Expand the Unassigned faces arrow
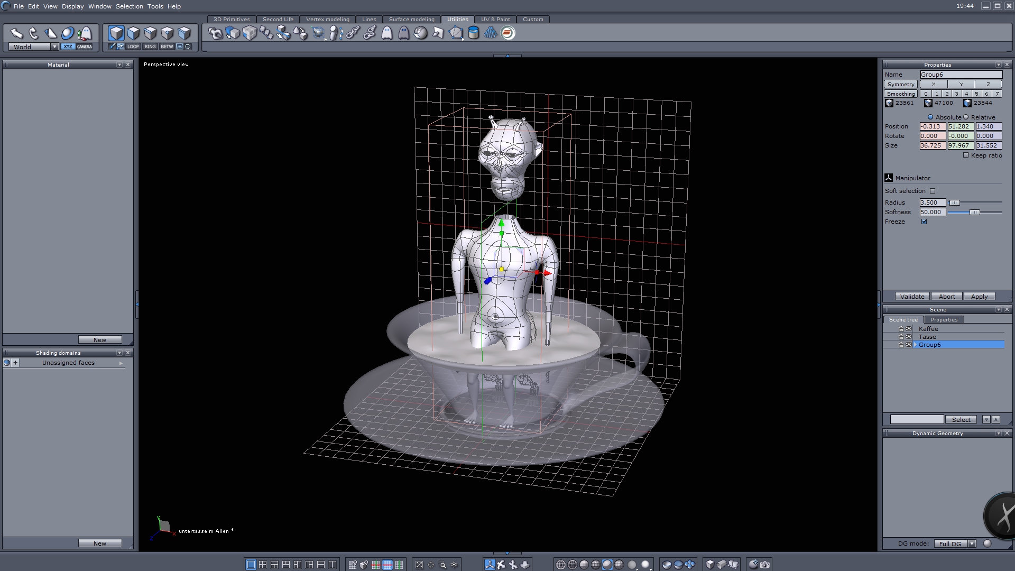 (121, 363)
